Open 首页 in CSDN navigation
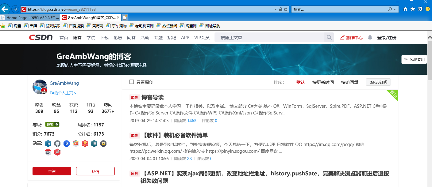 click(x=64, y=38)
